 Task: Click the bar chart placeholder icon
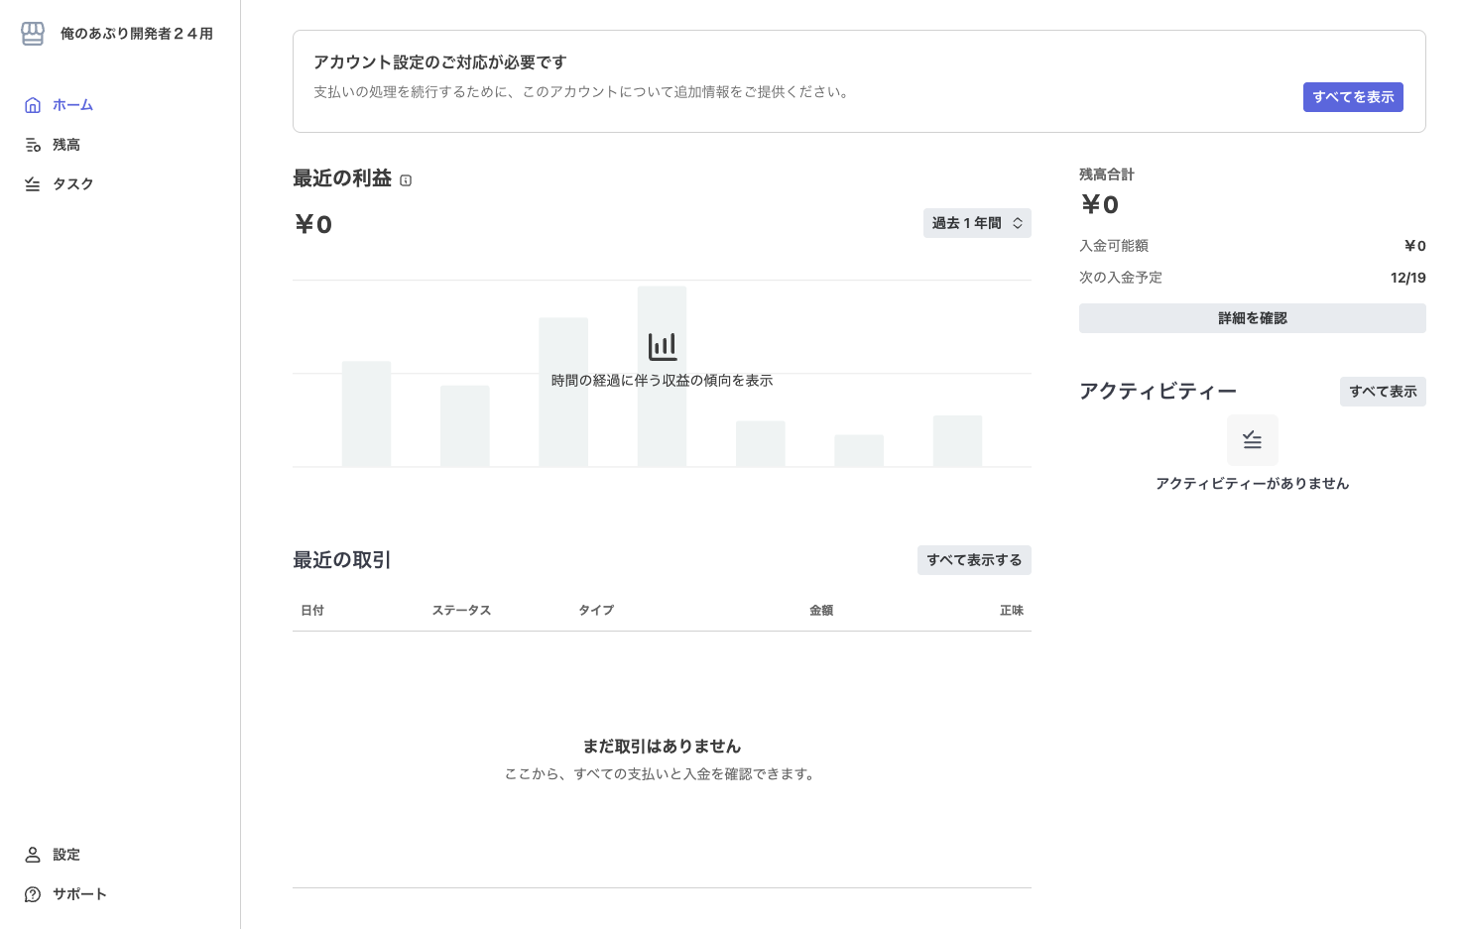pos(662,345)
